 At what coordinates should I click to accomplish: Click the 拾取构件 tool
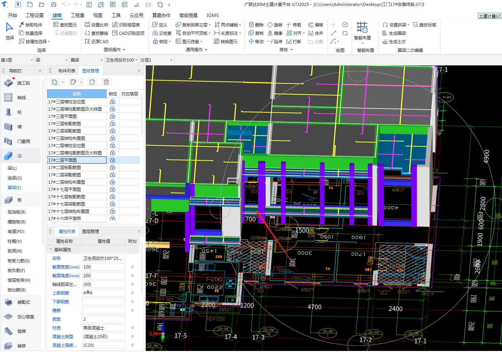pyautogui.click(x=31, y=25)
